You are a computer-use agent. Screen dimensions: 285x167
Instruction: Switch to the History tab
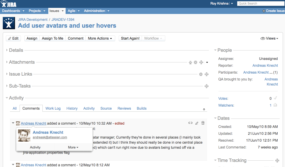72,108
